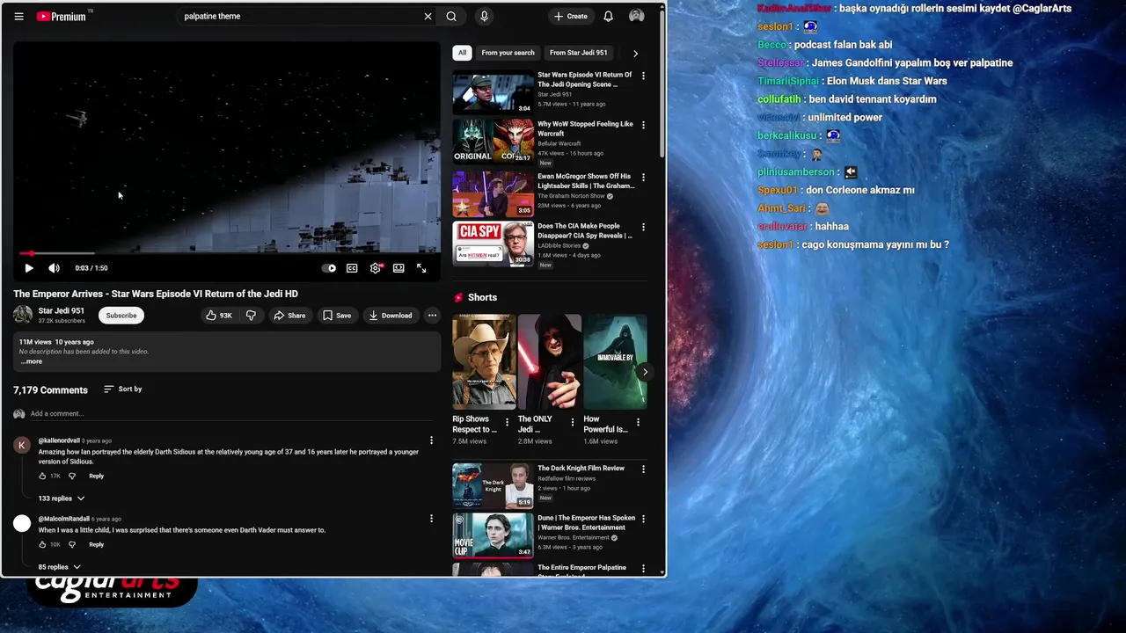Open Dune The Emperor Has Spoken video
Screen dimensions: 1126x633
pos(493,535)
